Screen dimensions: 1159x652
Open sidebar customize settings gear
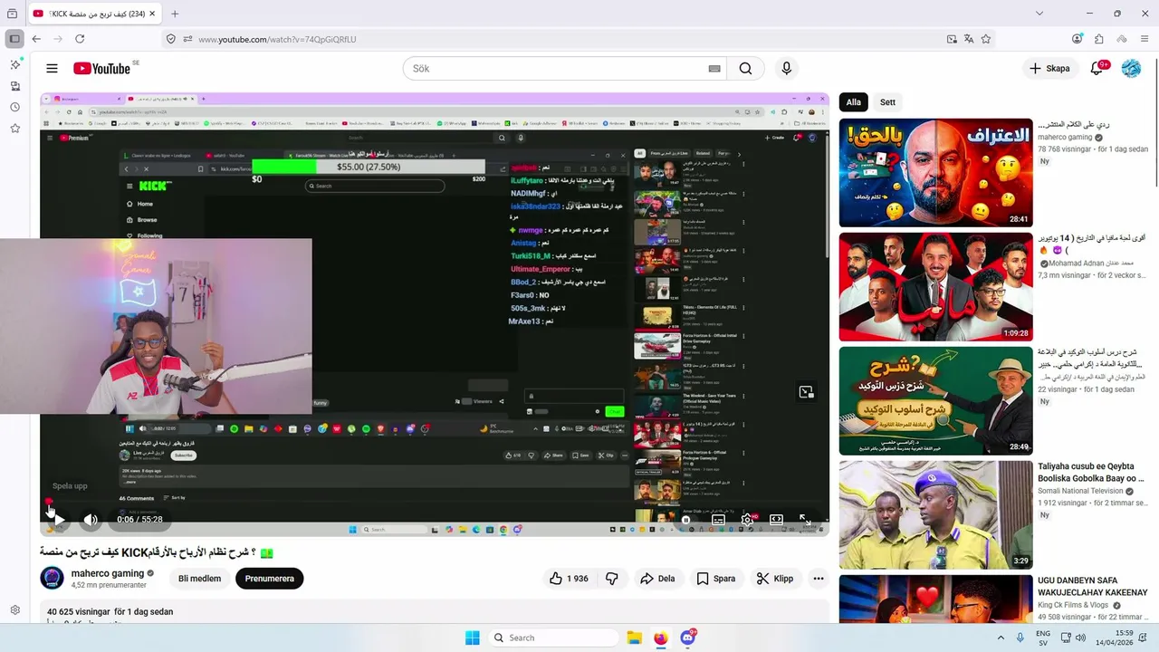pos(14,610)
